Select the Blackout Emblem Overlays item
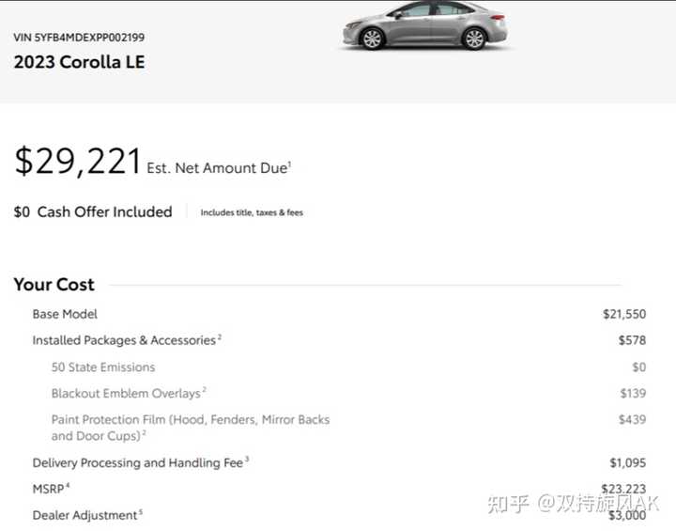Screen dimensions: 676x531 pos(128,393)
